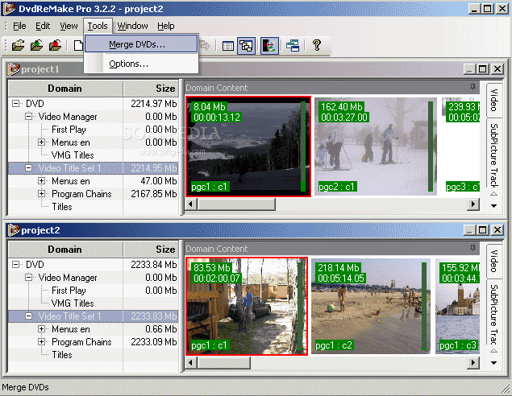This screenshot has height=396, width=512.
Task: Switch to Video tab in project2
Action: 494,261
